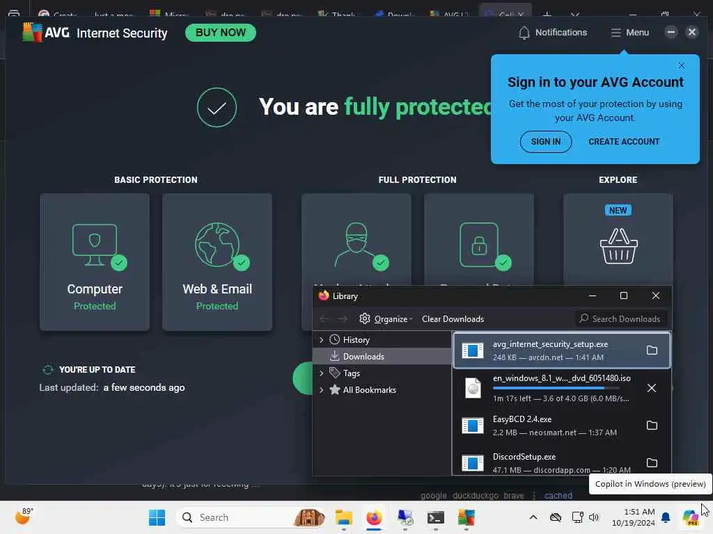Select the en_windows_8.1 ISO download entry
Screen dimensions: 713x534
(x=562, y=388)
